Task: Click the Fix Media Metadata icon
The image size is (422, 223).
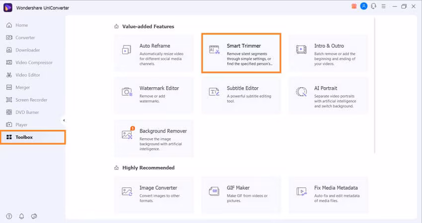Action: pos(301,192)
